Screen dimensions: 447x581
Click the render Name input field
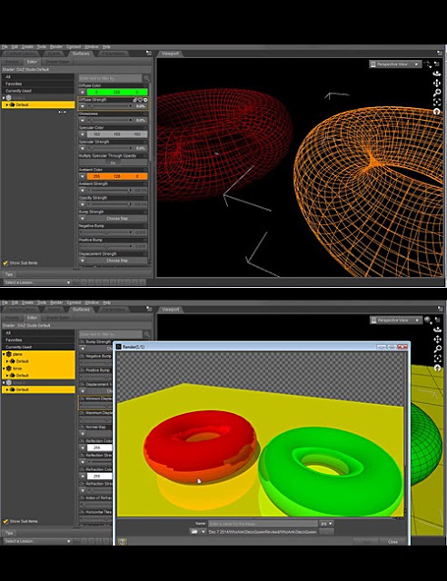pyautogui.click(x=263, y=524)
